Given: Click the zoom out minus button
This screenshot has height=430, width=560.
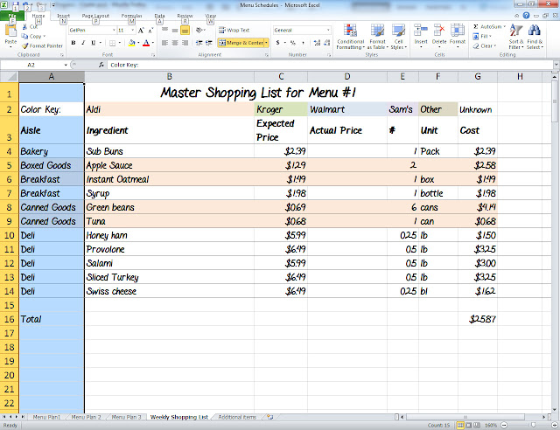Looking at the screenshot, I should pyautogui.click(x=504, y=425).
